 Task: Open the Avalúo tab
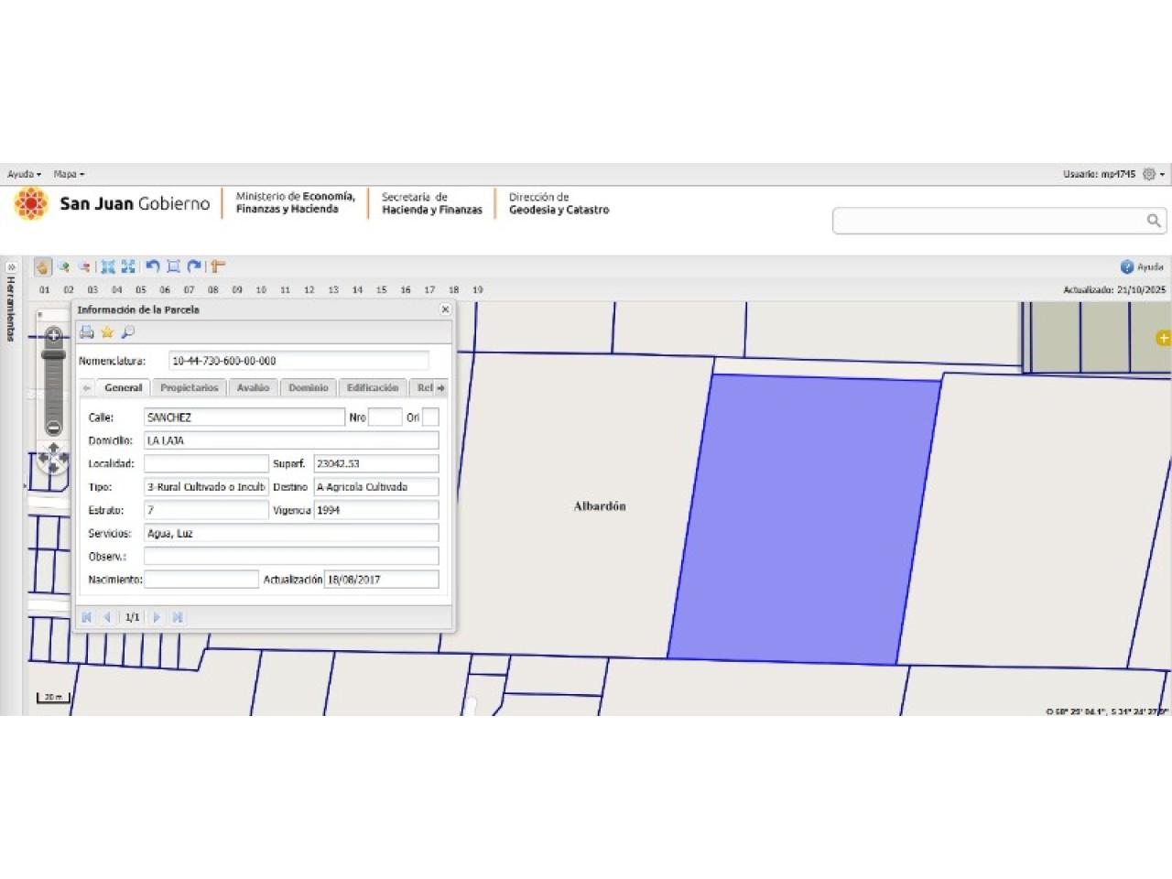254,388
